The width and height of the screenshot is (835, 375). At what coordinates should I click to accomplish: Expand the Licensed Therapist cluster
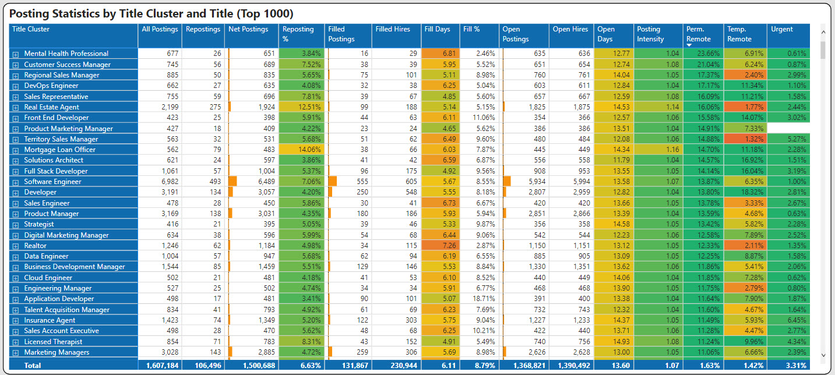pyautogui.click(x=16, y=342)
